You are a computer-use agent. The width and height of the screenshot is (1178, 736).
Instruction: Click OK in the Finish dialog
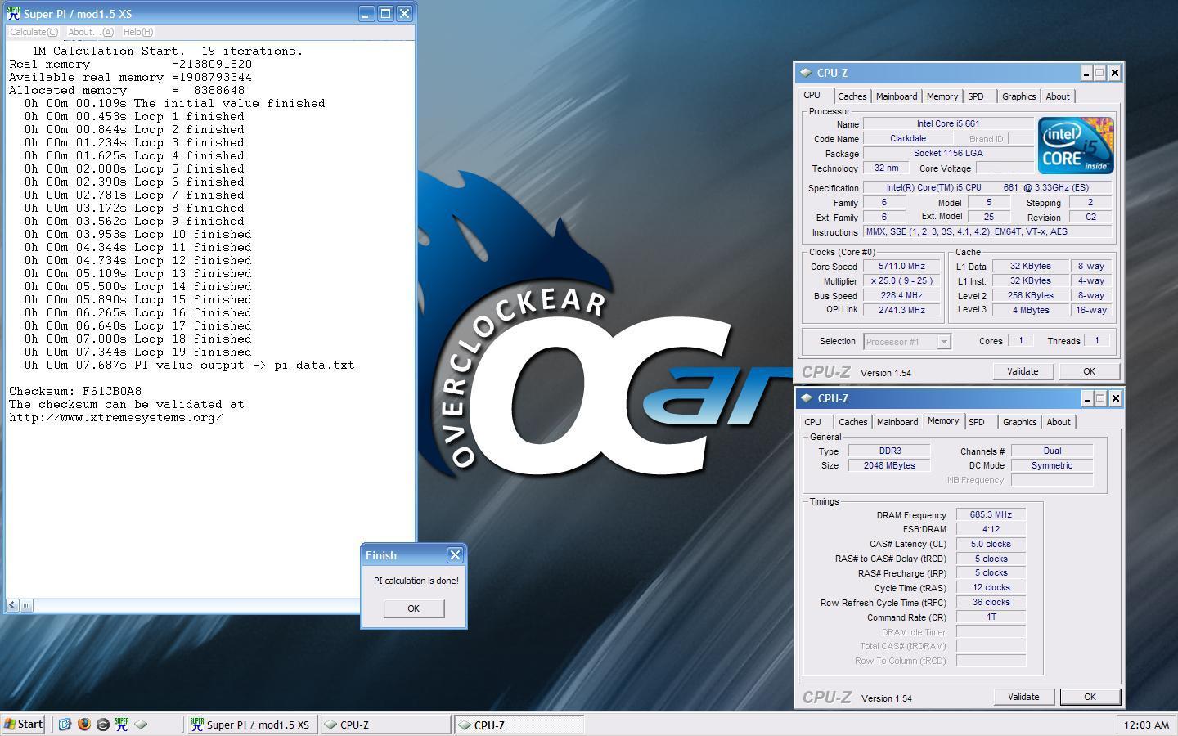pos(413,608)
